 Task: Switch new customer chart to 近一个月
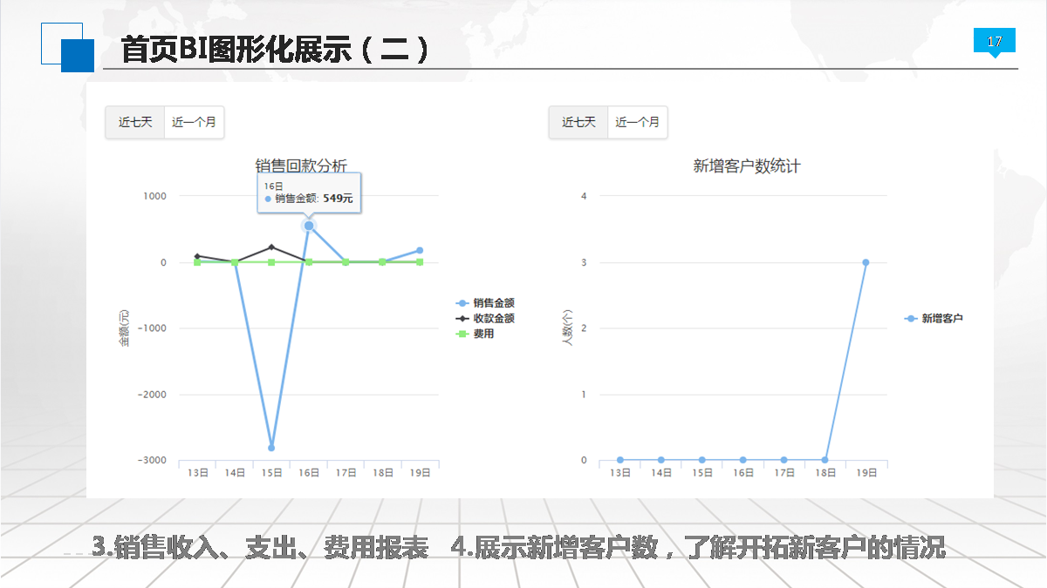coord(637,122)
